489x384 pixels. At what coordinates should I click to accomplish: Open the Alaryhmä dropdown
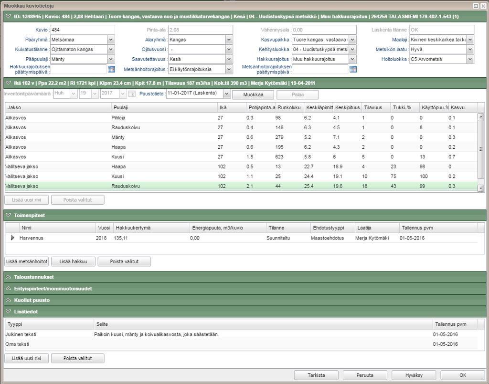(x=229, y=40)
